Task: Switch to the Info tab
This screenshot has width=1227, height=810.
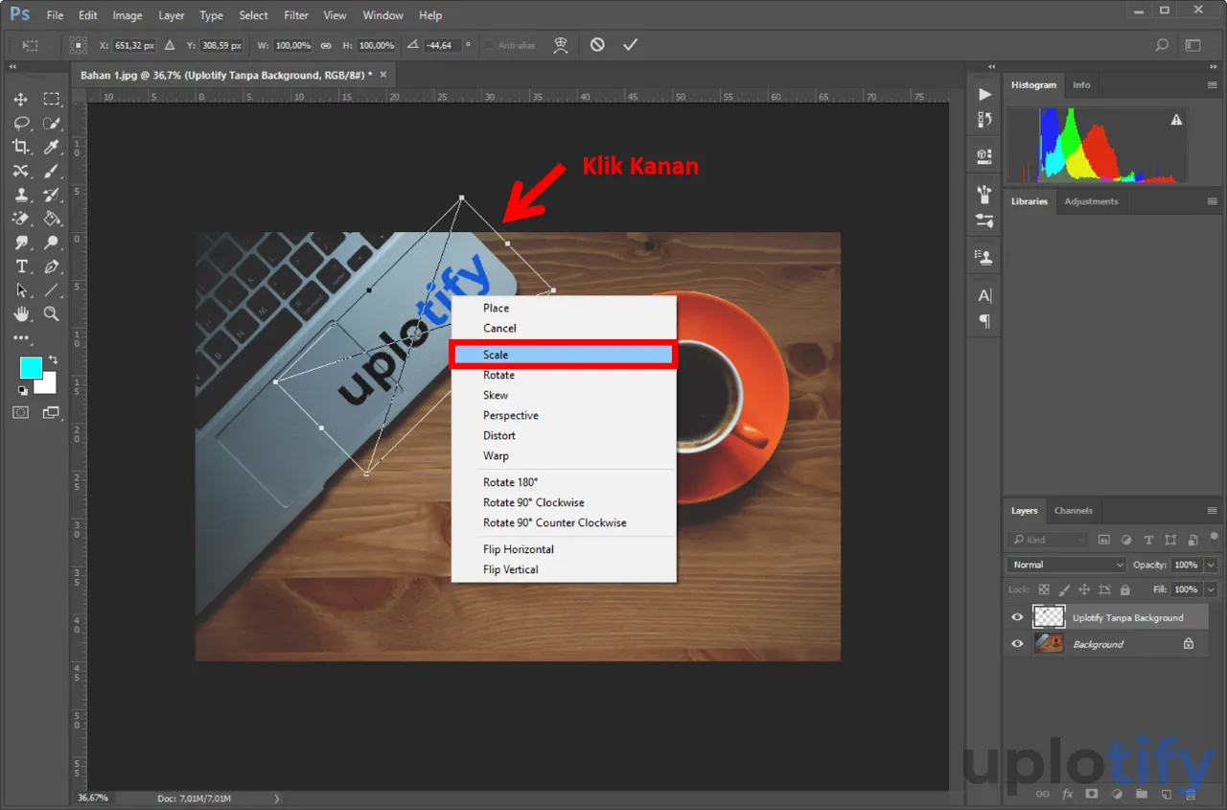Action: click(x=1081, y=85)
